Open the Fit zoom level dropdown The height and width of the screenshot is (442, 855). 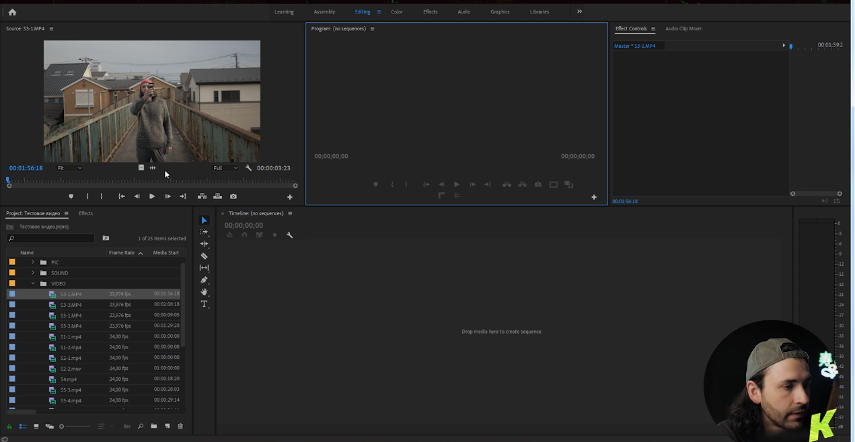(x=69, y=168)
